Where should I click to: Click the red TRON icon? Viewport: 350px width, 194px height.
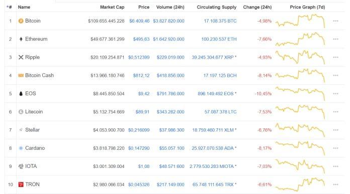coord(21,184)
